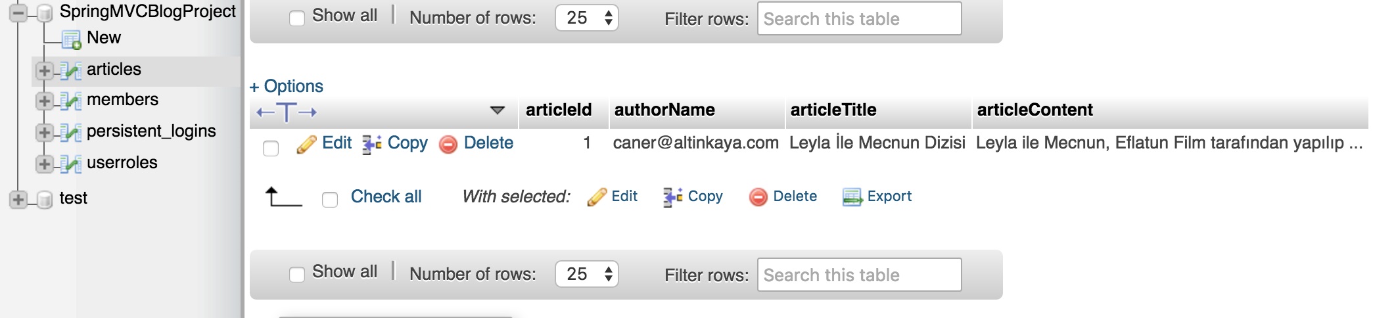Sort by the authorName column header

click(664, 110)
